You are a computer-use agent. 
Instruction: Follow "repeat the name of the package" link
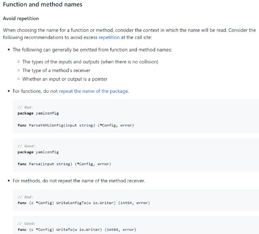[x=94, y=91]
